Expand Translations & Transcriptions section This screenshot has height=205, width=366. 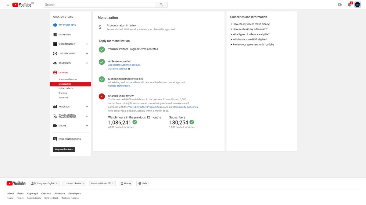pyautogui.click(x=87, y=116)
